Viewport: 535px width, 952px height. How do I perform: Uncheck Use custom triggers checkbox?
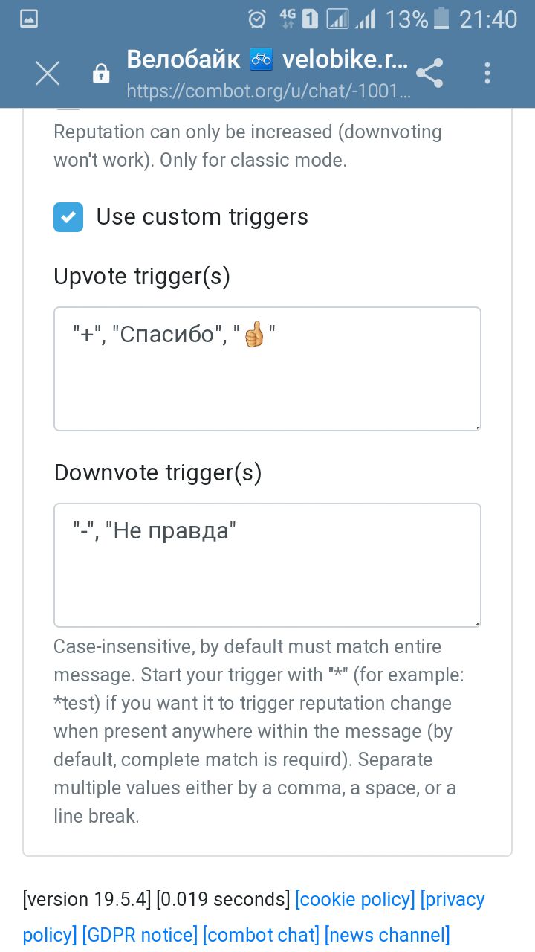pos(68,217)
